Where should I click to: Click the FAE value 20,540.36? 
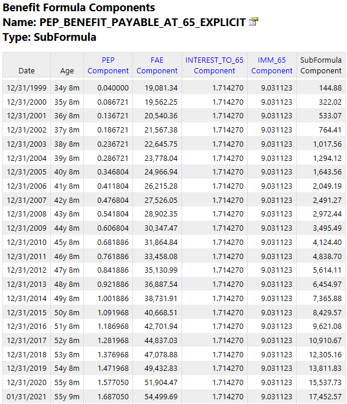(x=161, y=116)
